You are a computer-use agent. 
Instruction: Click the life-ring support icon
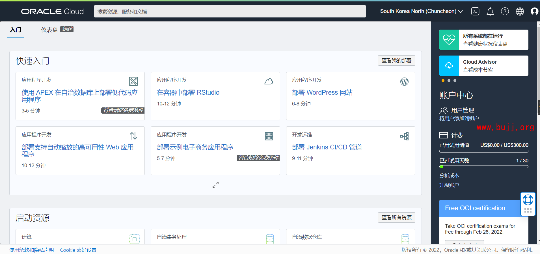coord(528,200)
